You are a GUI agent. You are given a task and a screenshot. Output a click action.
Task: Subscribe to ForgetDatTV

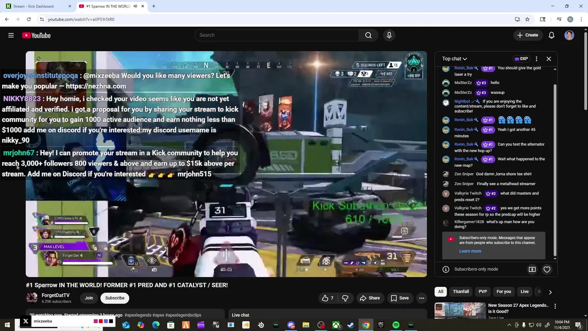pyautogui.click(x=115, y=298)
